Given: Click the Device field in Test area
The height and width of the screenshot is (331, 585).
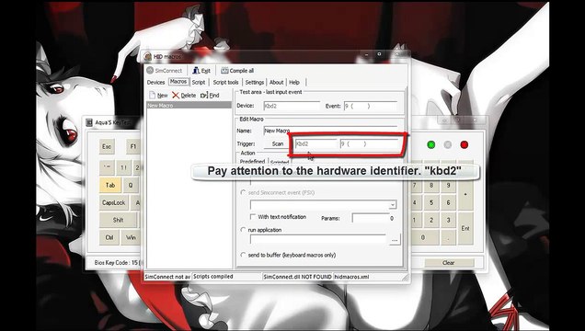Looking at the screenshot, I should pos(292,106).
